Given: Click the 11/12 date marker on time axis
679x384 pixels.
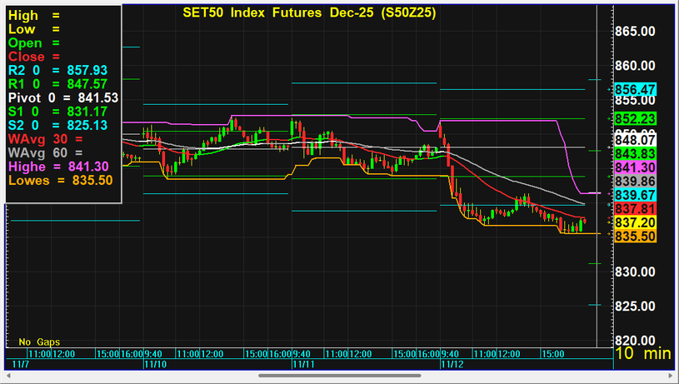Looking at the screenshot, I should (450, 364).
